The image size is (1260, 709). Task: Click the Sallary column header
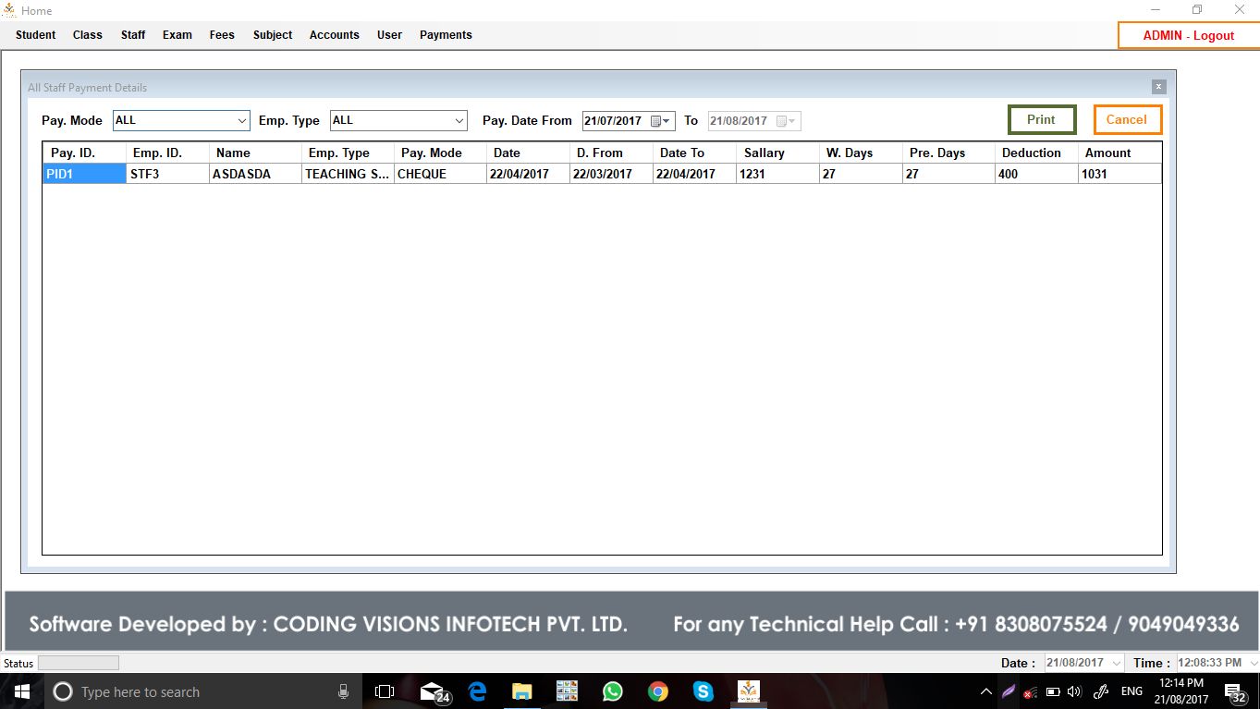[777, 153]
